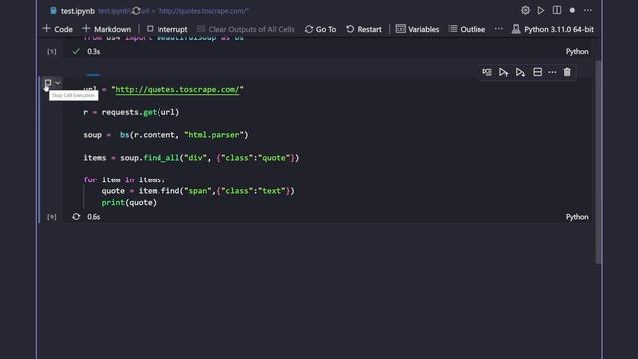Open notebook toolbar overflow menu

498,29
